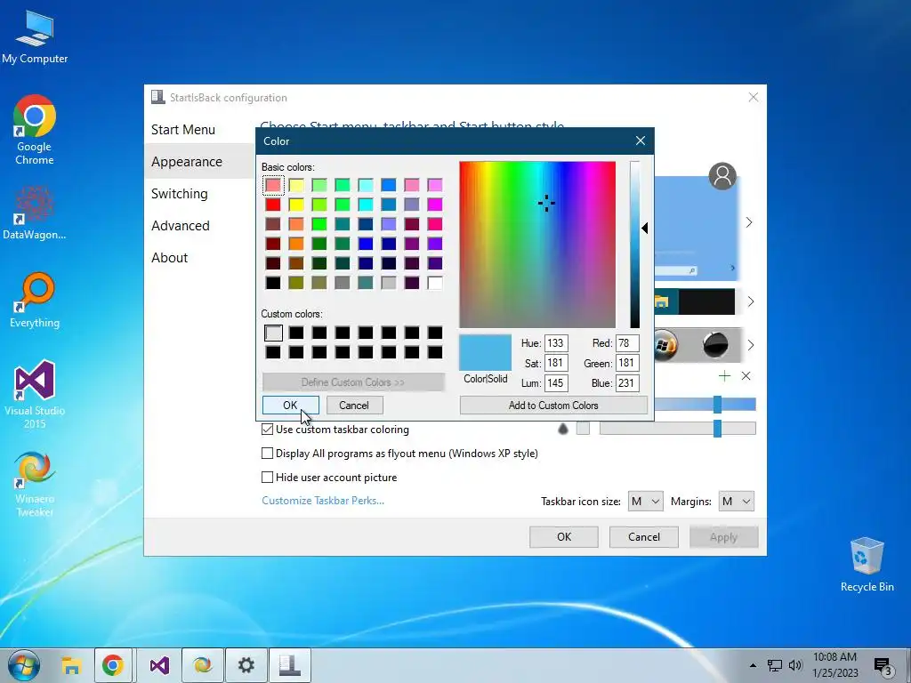The height and width of the screenshot is (683, 911).
Task: Open Winaero Tweaker desktop shortcut
Action: [x=35, y=484]
